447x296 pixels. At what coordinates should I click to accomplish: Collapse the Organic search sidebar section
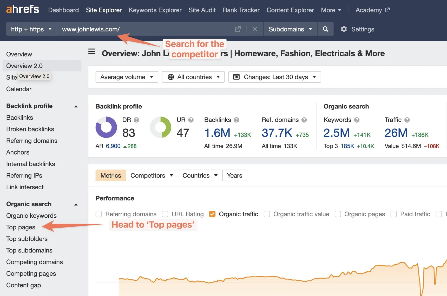pos(76,204)
